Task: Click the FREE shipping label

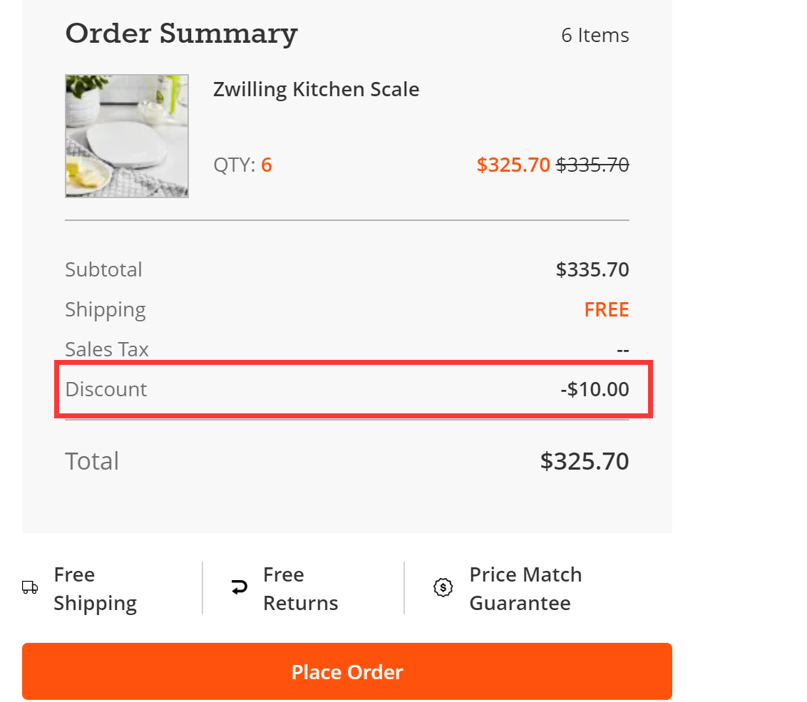Action: point(607,309)
